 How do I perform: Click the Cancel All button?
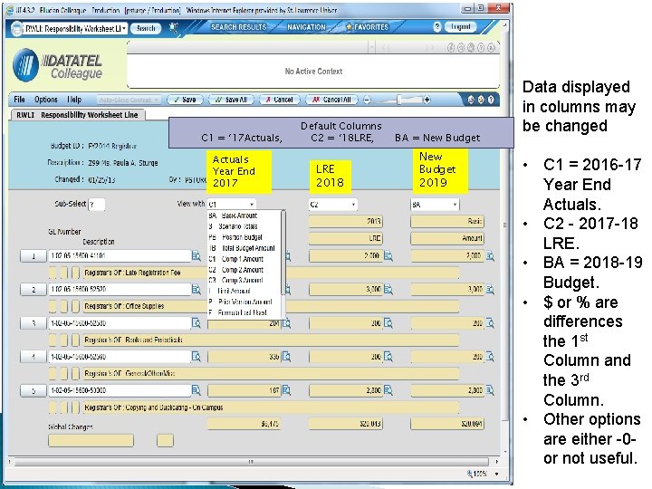click(331, 100)
